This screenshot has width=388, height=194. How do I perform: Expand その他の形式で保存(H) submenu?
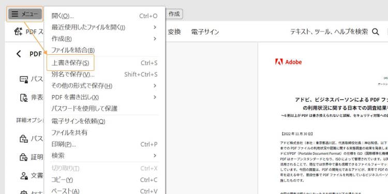coord(104,85)
